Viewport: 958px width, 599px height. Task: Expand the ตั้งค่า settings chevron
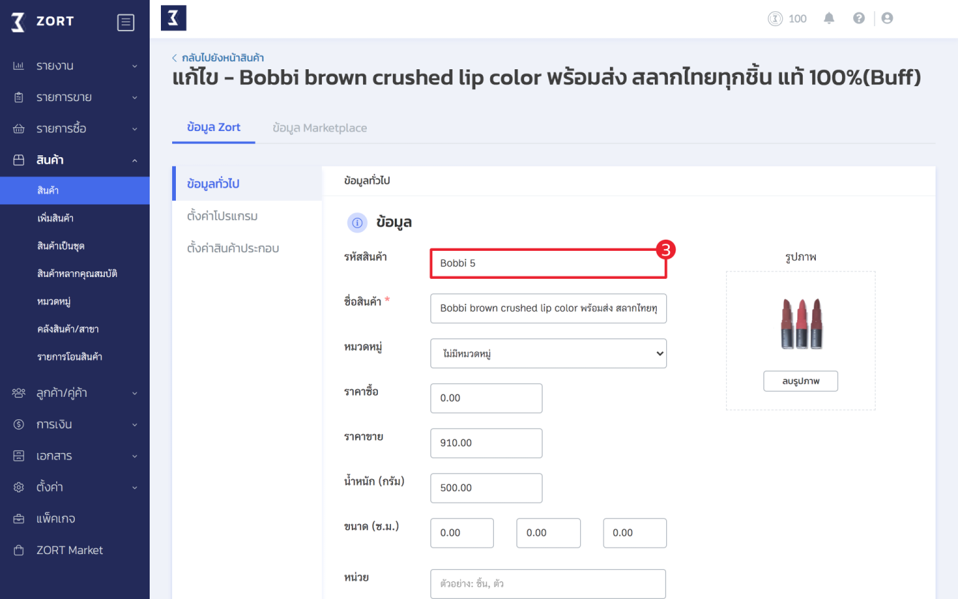(x=134, y=487)
